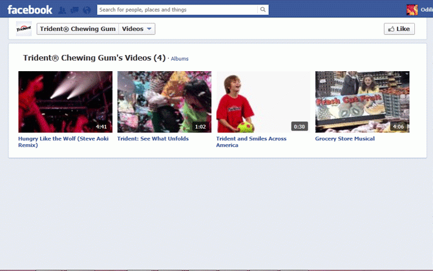Play the Trident: See What Unfolds thumbnail
The width and height of the screenshot is (433, 271).
pyautogui.click(x=164, y=102)
